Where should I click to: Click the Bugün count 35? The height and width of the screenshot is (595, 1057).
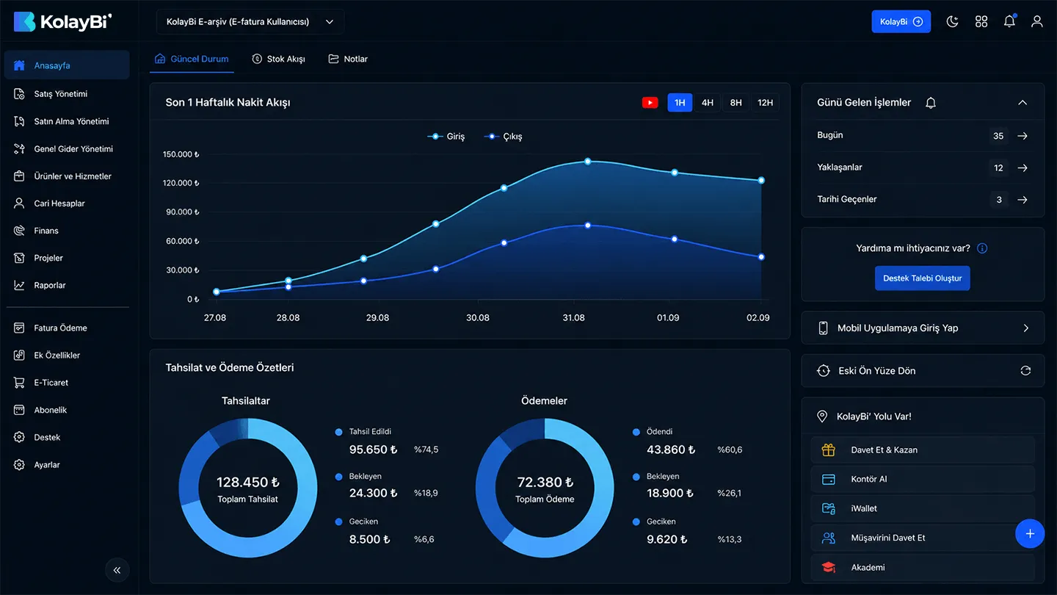click(998, 136)
